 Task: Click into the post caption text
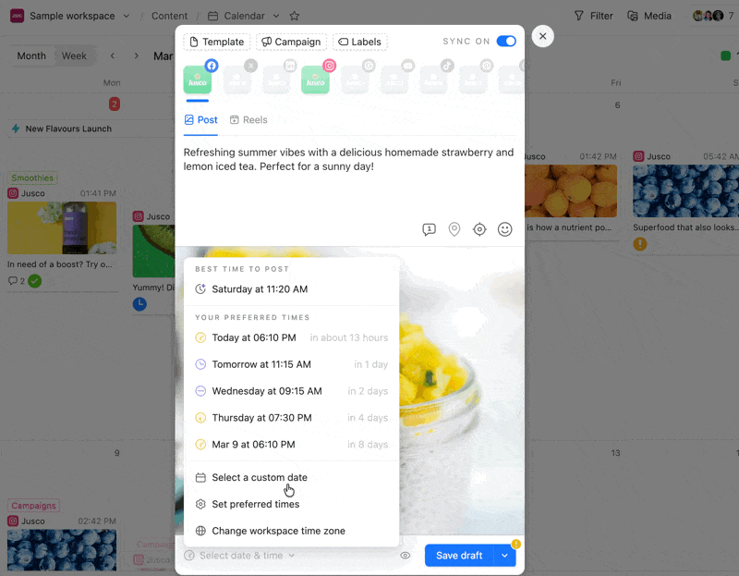[348, 160]
